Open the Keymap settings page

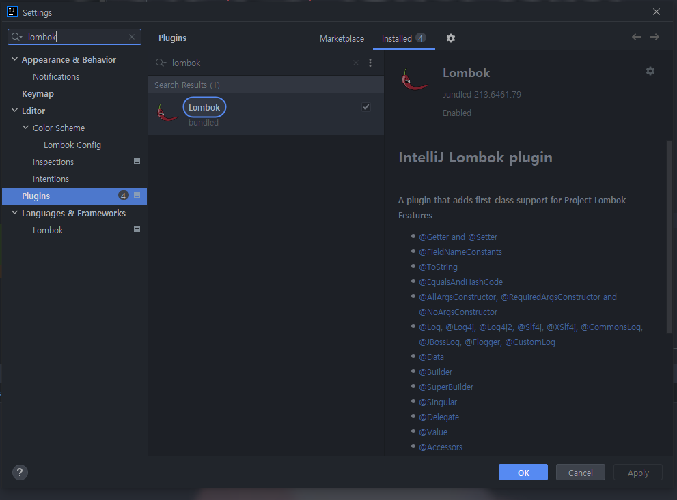[x=38, y=94]
